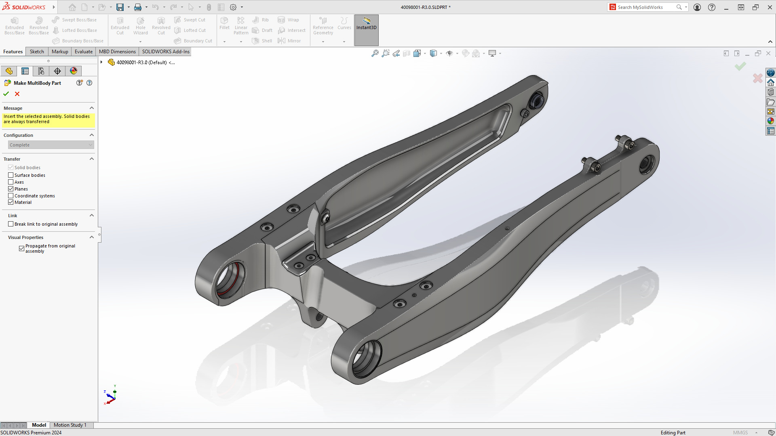Click the red X cancel button
Viewport: 776px width, 436px height.
[x=17, y=94]
